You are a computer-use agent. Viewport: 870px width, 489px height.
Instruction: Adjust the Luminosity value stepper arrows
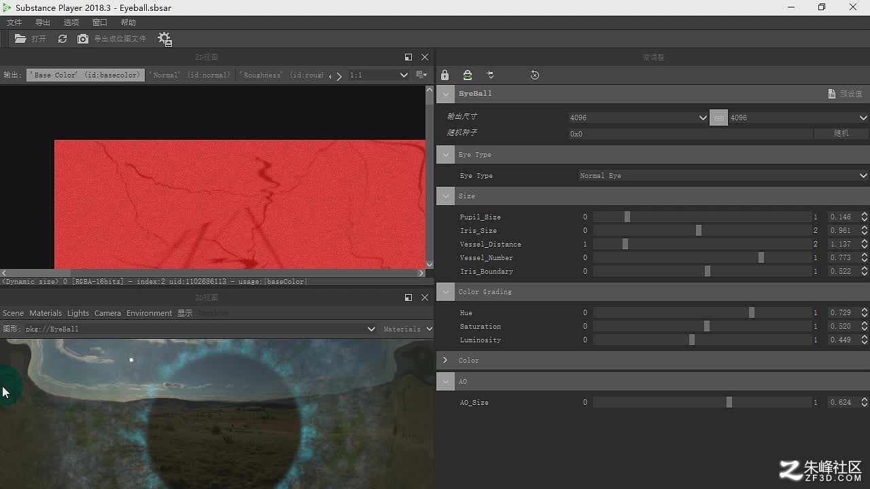(x=865, y=340)
